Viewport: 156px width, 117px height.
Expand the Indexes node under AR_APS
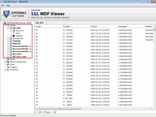pos(11,36)
